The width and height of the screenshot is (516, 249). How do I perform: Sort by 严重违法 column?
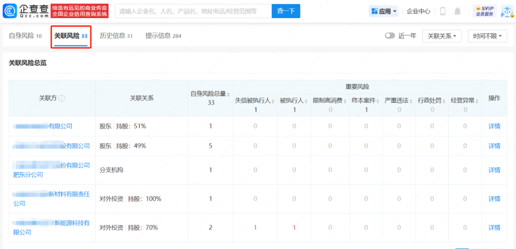point(410,101)
